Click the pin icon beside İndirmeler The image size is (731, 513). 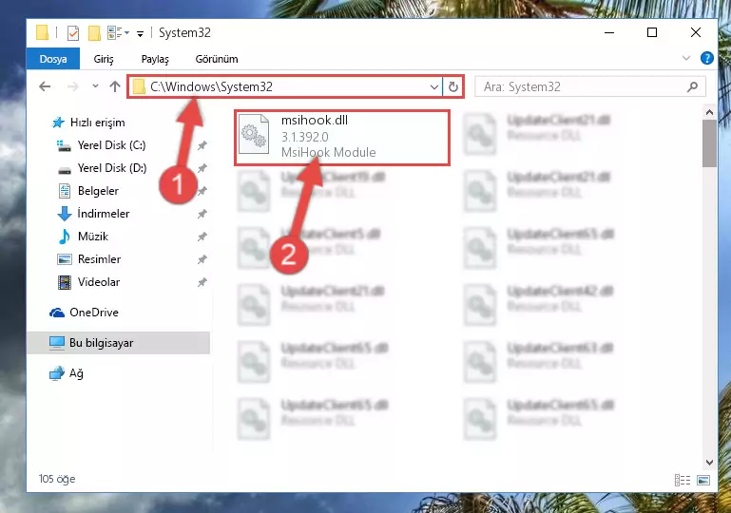coord(202,214)
